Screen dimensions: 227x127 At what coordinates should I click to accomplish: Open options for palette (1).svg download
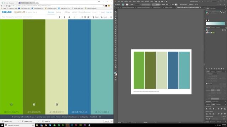[39, 121]
